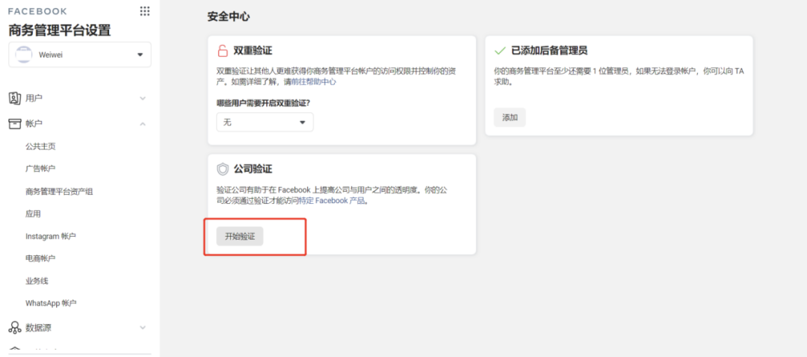The height and width of the screenshot is (357, 807).
Task: Follow the 特定 Facebook 产品 link
Action: 333,201
